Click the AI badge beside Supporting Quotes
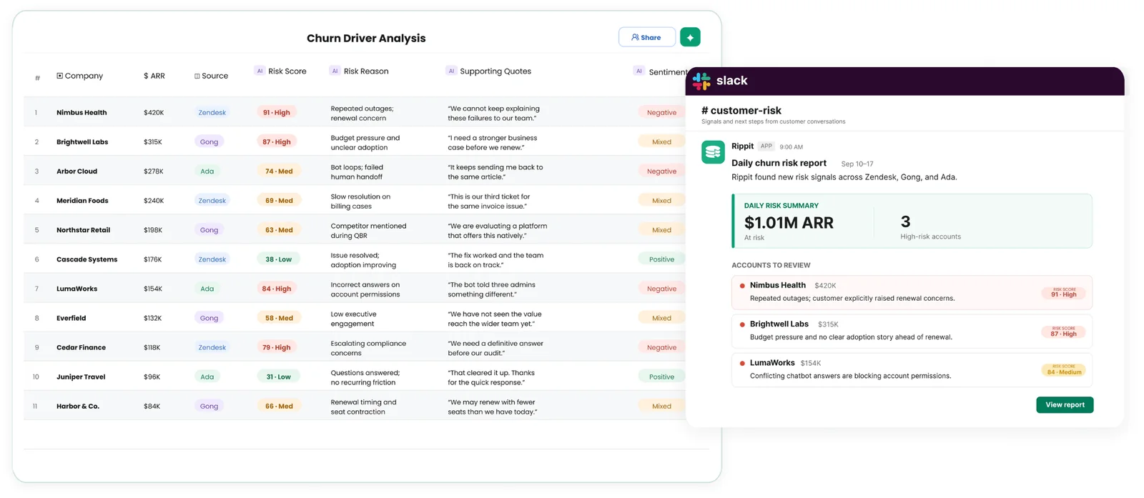The width and height of the screenshot is (1144, 498). [x=451, y=71]
